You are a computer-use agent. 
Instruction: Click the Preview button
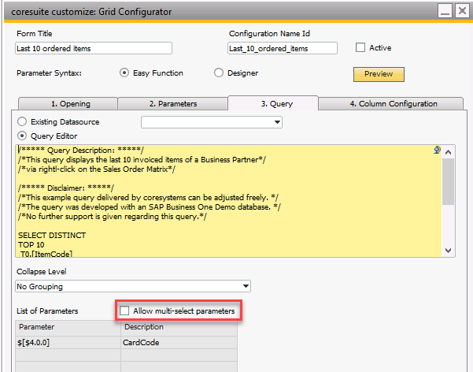(x=379, y=74)
